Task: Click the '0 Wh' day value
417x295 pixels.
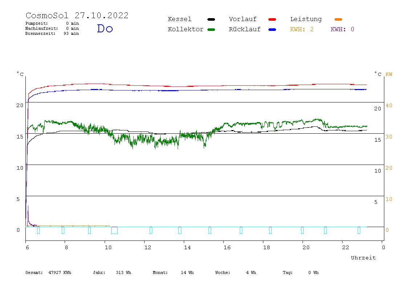Action: point(313,272)
